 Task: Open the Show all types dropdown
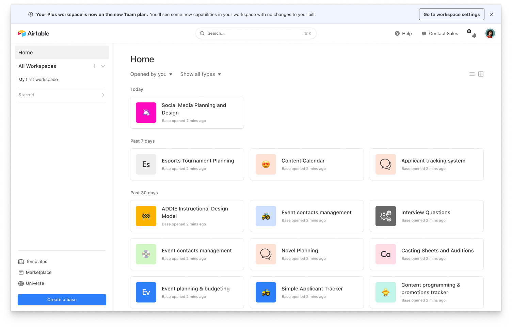[201, 74]
